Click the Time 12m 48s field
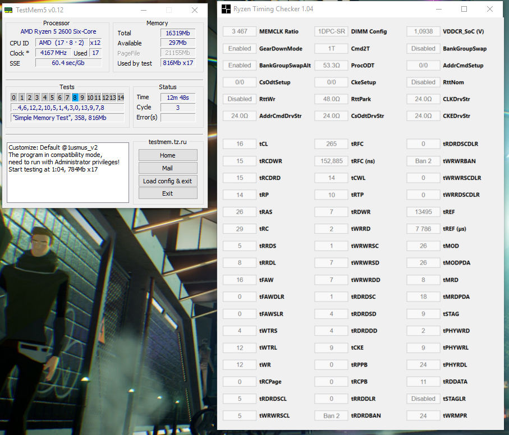Image resolution: width=509 pixels, height=435 pixels. coord(178,98)
